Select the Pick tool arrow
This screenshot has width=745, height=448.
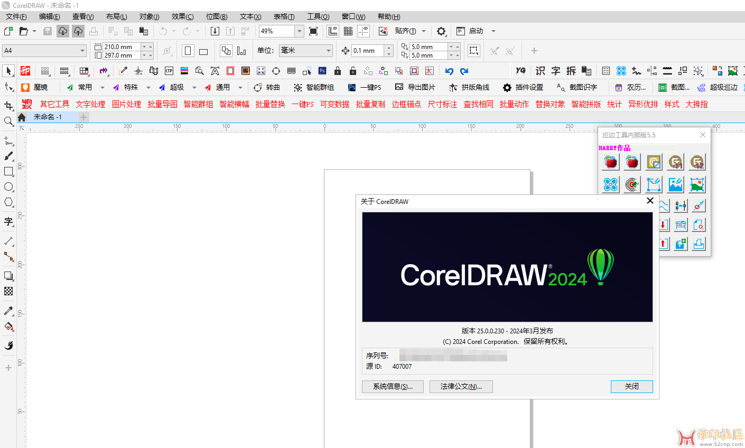8,71
